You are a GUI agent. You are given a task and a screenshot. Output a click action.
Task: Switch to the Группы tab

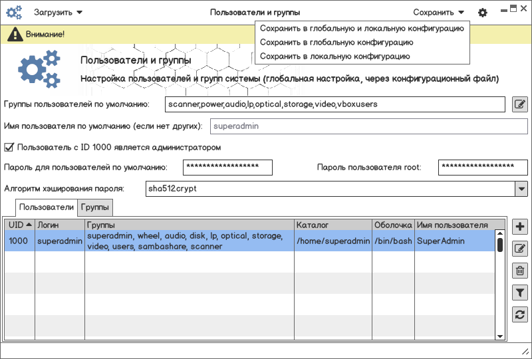[x=96, y=208]
